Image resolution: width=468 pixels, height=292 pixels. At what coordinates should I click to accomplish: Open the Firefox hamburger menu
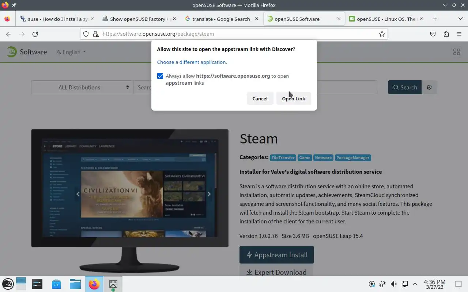tap(459, 34)
